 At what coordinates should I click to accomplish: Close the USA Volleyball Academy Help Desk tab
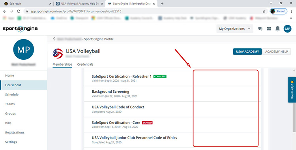click(x=102, y=4)
